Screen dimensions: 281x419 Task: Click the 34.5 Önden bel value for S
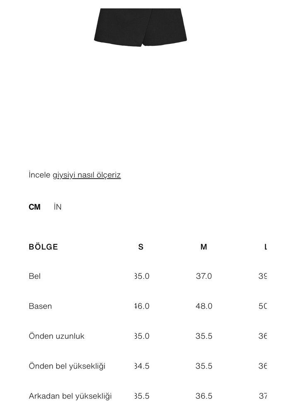click(x=142, y=366)
